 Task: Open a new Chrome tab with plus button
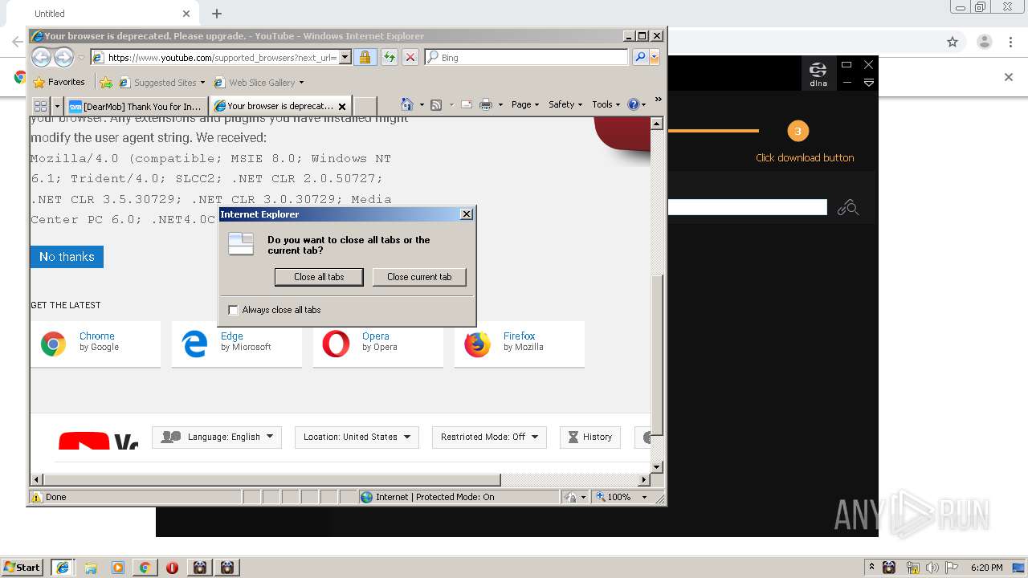click(x=217, y=14)
